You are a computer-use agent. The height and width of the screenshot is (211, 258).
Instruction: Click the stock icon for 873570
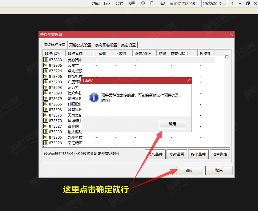[46, 121]
